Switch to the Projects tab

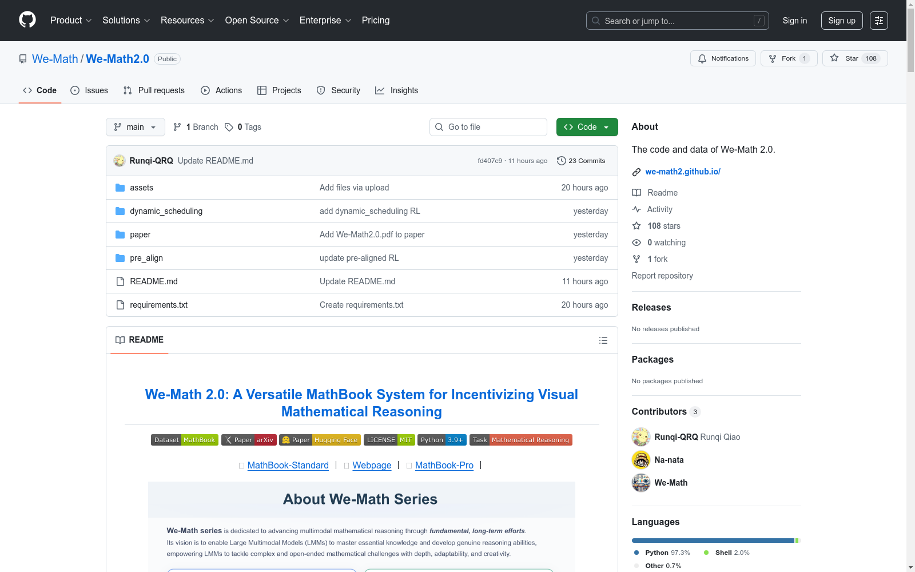pyautogui.click(x=279, y=90)
